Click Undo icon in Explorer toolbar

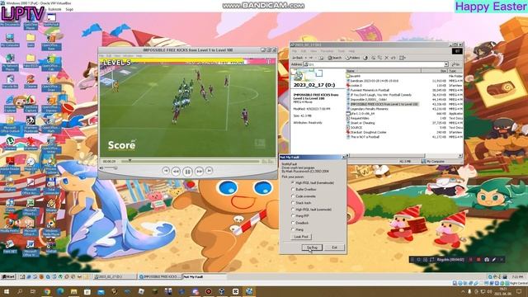(x=394, y=58)
